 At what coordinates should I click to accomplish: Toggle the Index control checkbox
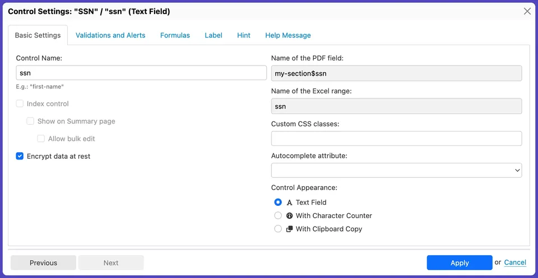tap(20, 103)
